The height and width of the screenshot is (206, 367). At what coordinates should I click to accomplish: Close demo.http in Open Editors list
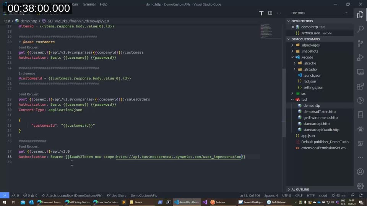tap(293, 27)
